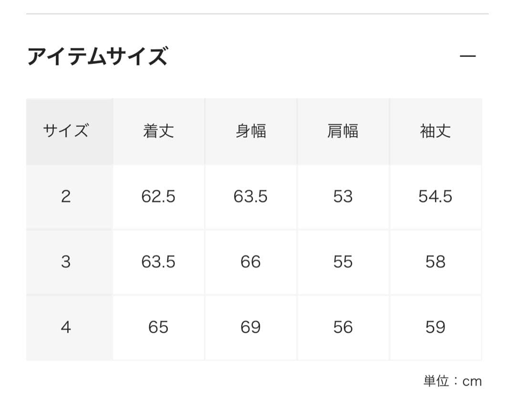
Task: Click the 単位：cm unit note
Action: pyautogui.click(x=453, y=381)
